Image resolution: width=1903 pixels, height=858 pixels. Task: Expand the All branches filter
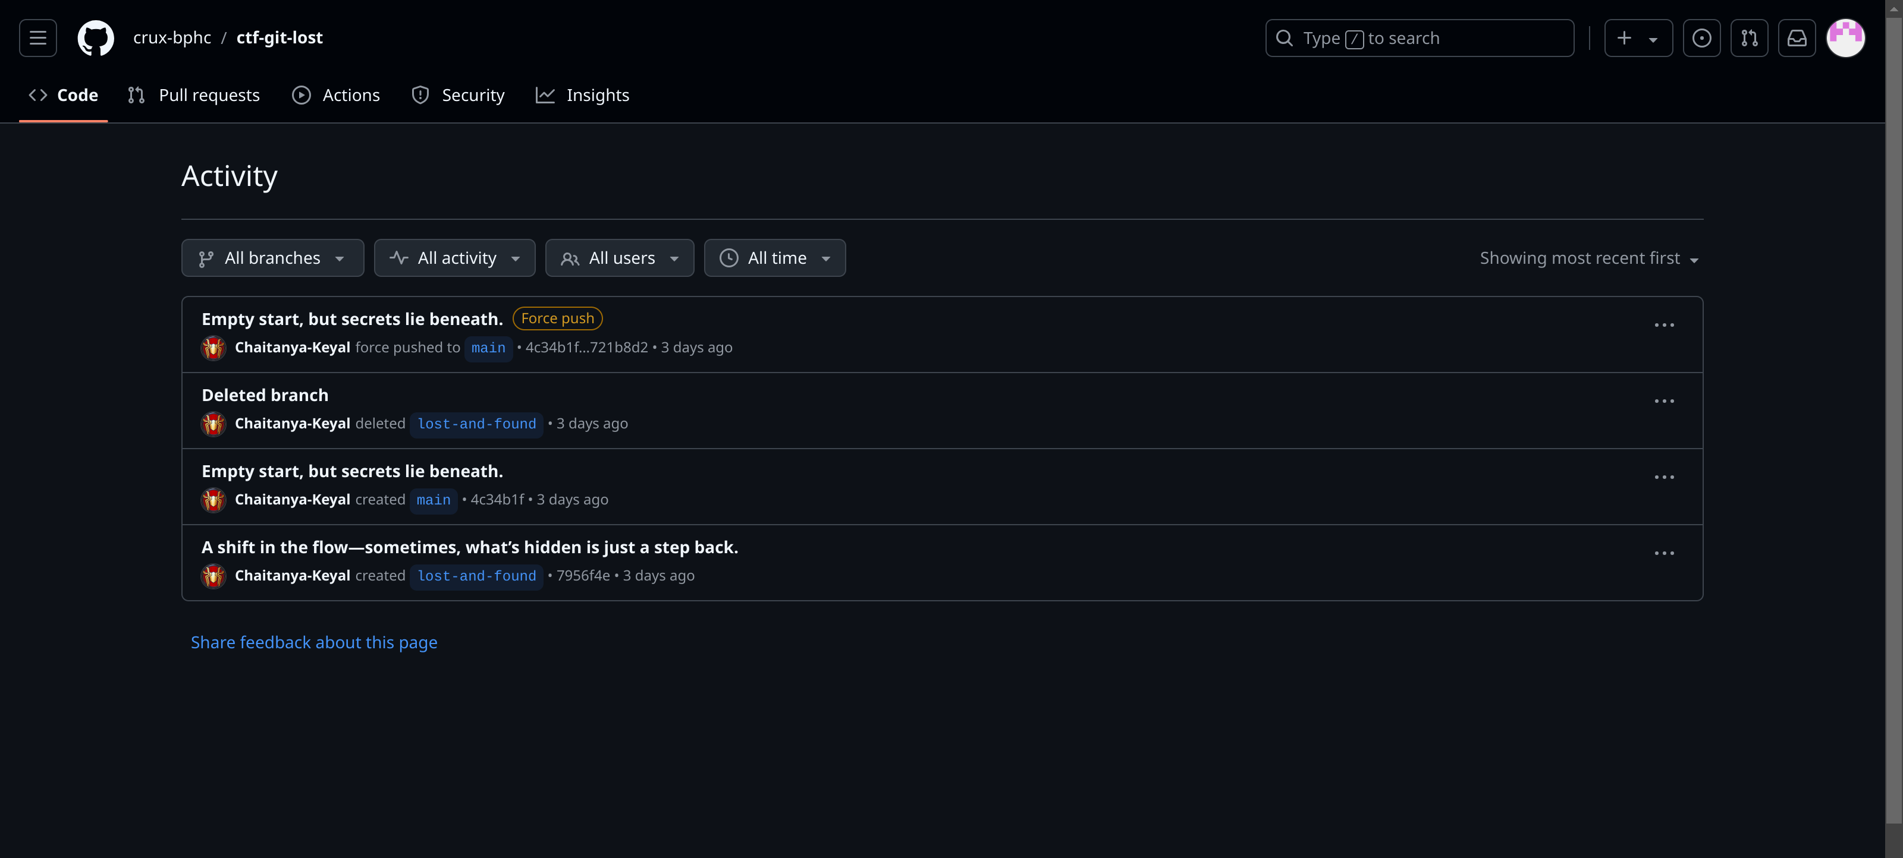click(272, 258)
